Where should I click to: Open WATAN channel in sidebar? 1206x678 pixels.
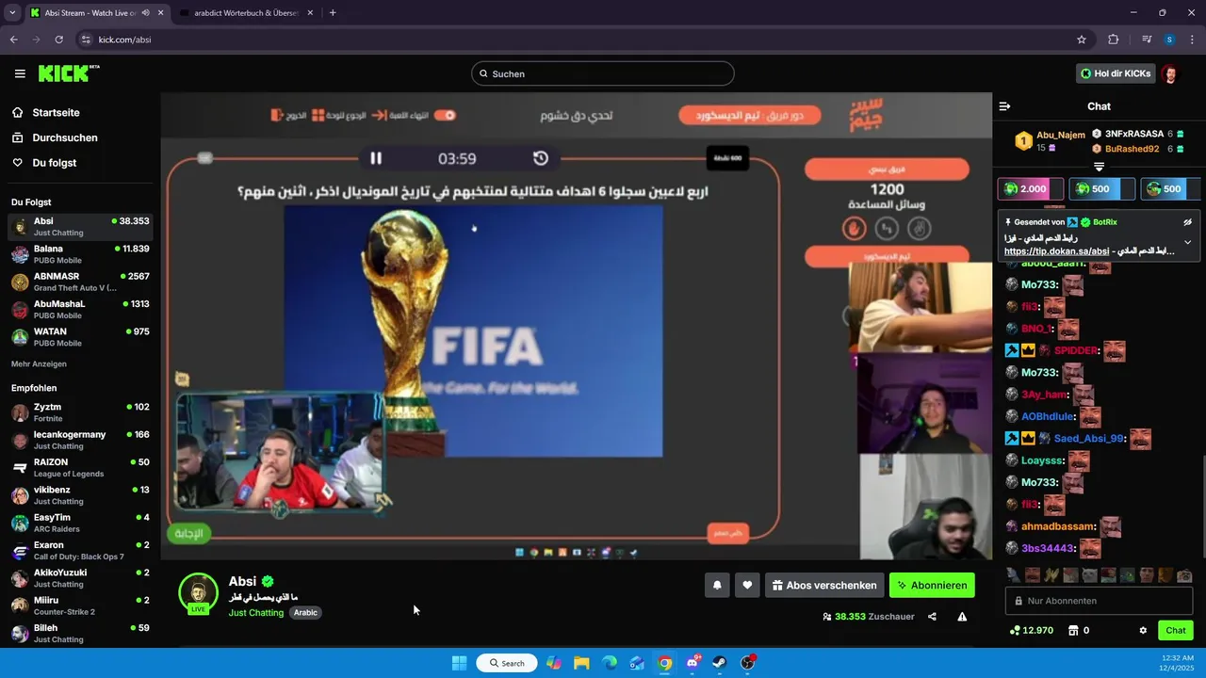[x=80, y=337]
